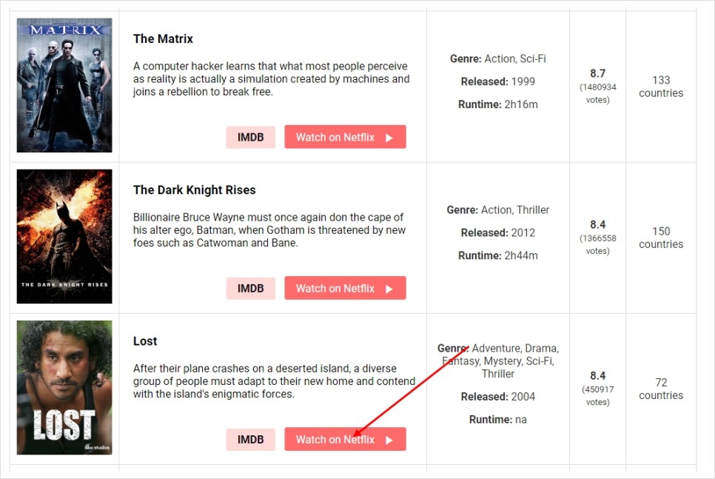
Task: Watch Lost on Netflix
Action: coord(345,439)
